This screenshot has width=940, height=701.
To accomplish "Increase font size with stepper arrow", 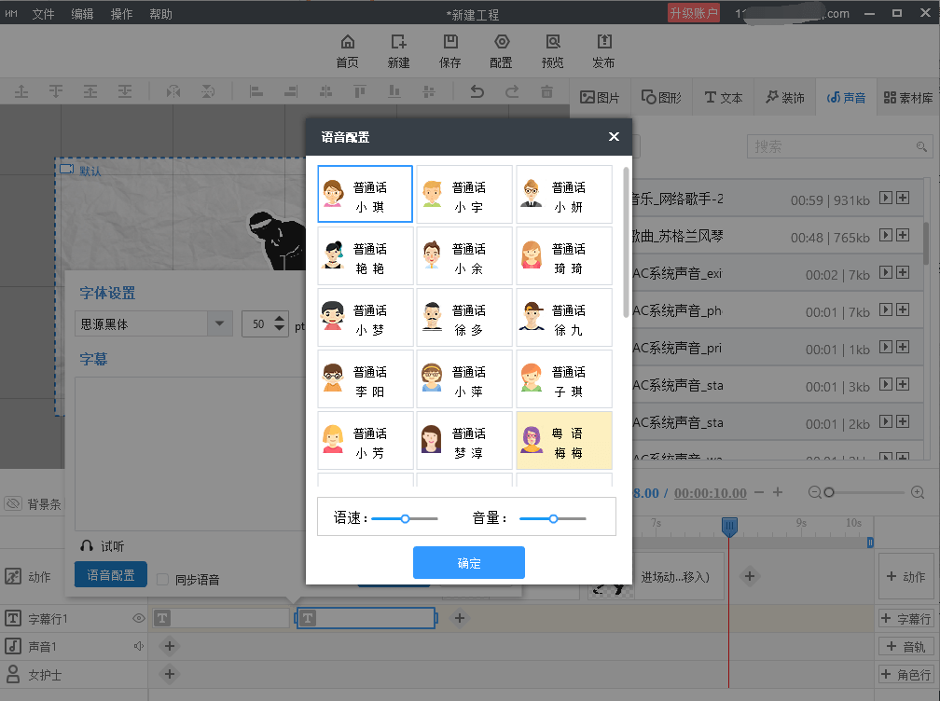I will (x=283, y=320).
